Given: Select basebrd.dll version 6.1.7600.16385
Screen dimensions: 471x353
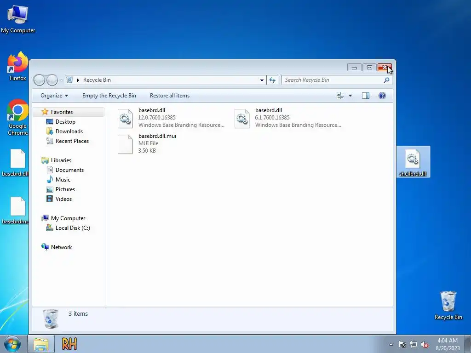Looking at the screenshot, I should tap(288, 118).
